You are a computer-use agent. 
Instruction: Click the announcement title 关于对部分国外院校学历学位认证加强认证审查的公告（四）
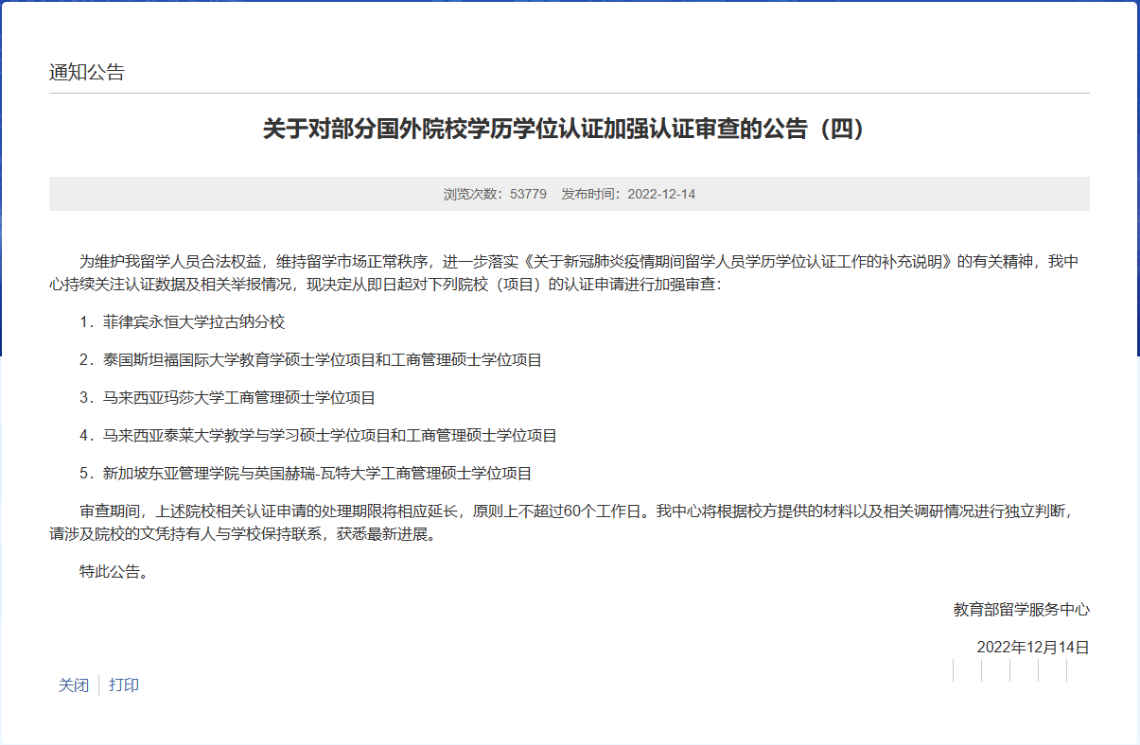pyautogui.click(x=565, y=130)
